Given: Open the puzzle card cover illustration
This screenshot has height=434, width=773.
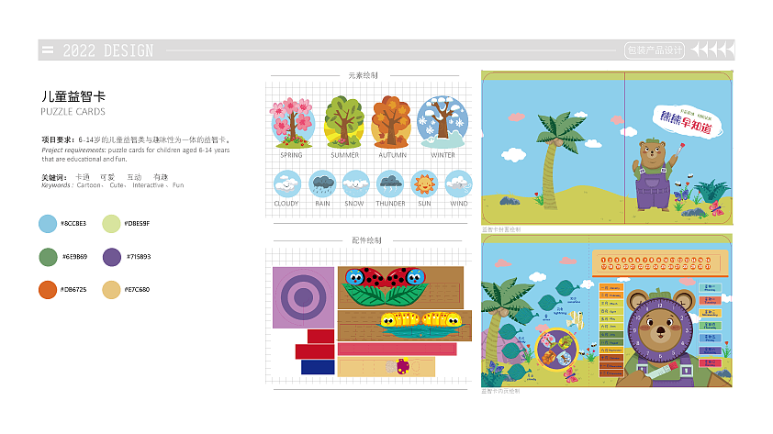Looking at the screenshot, I should coord(607,148).
